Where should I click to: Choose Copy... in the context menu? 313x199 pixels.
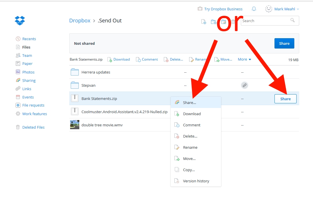pyautogui.click(x=196, y=170)
